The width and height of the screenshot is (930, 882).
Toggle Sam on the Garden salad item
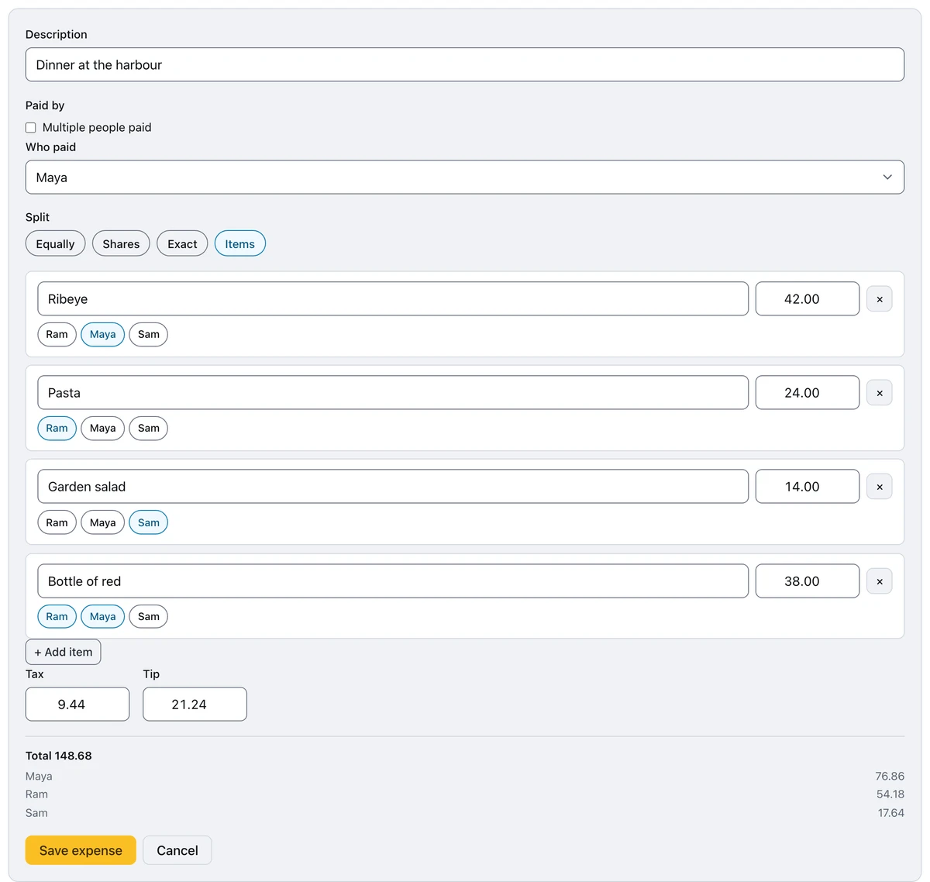148,522
